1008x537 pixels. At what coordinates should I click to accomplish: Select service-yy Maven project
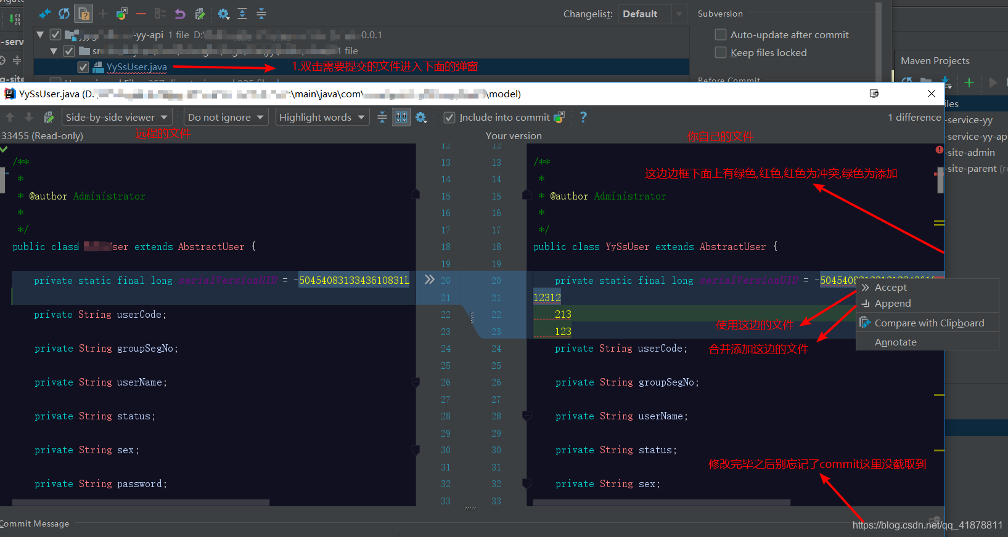pyautogui.click(x=970, y=119)
